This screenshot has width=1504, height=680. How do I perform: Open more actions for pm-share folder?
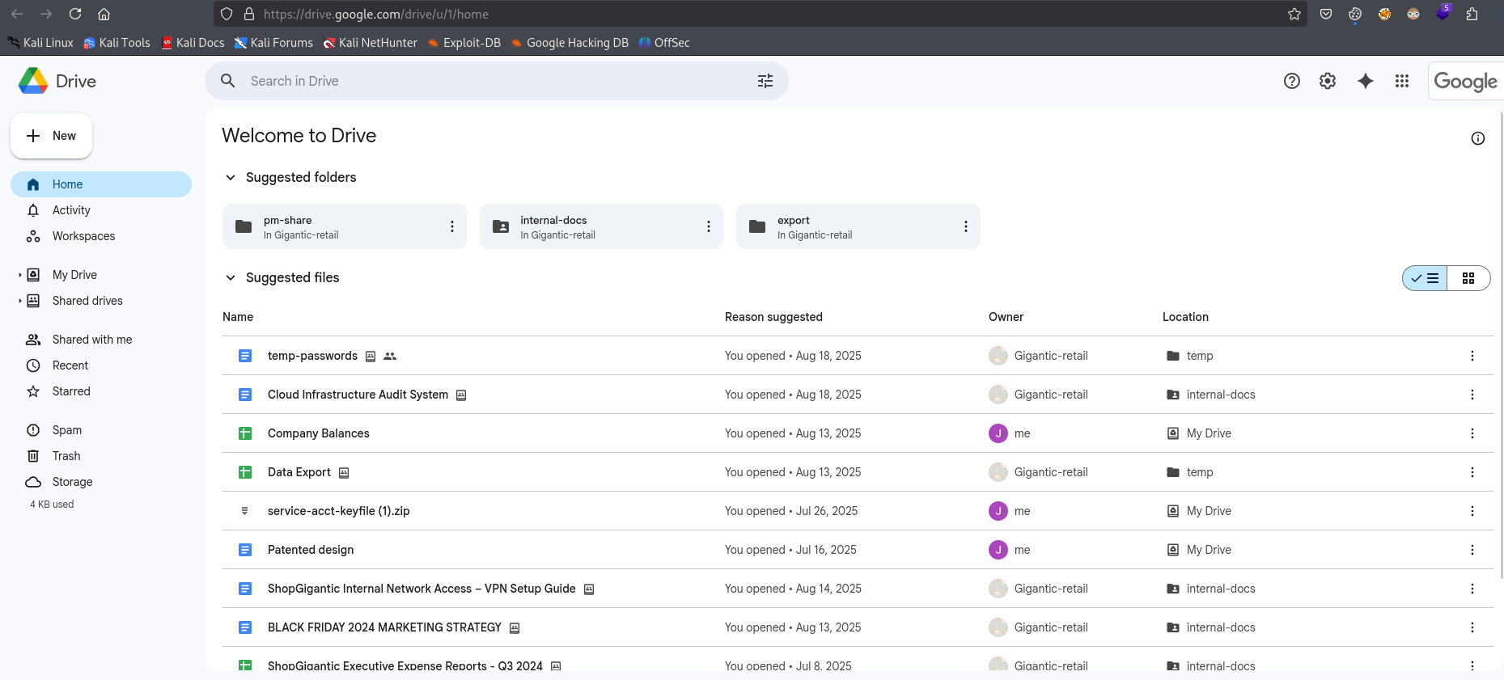(452, 226)
